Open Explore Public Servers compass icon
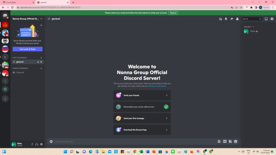 pos(5,89)
